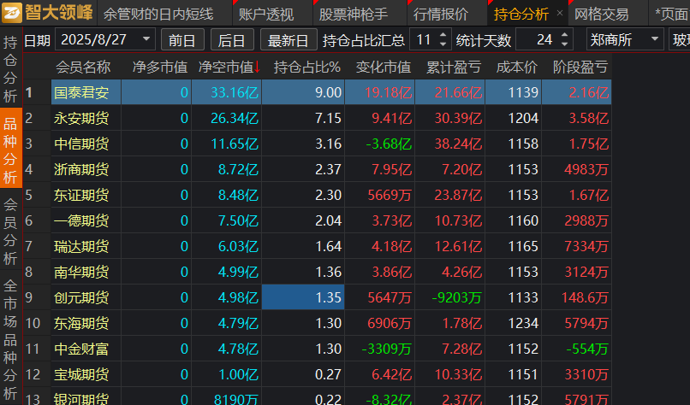Select the 持仓分析 vertical sidebar tab

point(10,69)
